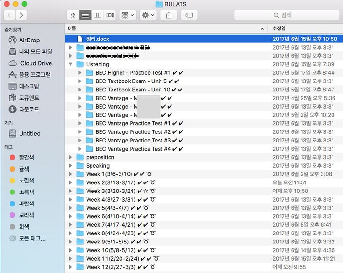Expand the preposition folder
Screen dimensions: 343x273
click(x=71, y=157)
